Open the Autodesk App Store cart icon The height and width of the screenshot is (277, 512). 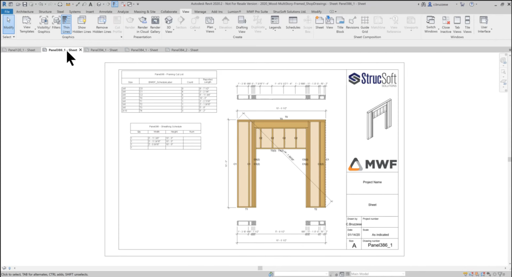[462, 4]
